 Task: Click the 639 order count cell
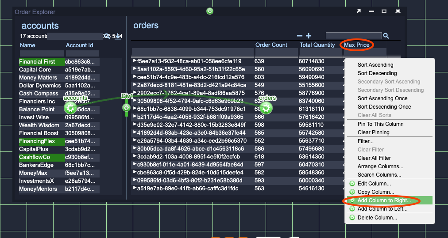pyautogui.click(x=259, y=61)
